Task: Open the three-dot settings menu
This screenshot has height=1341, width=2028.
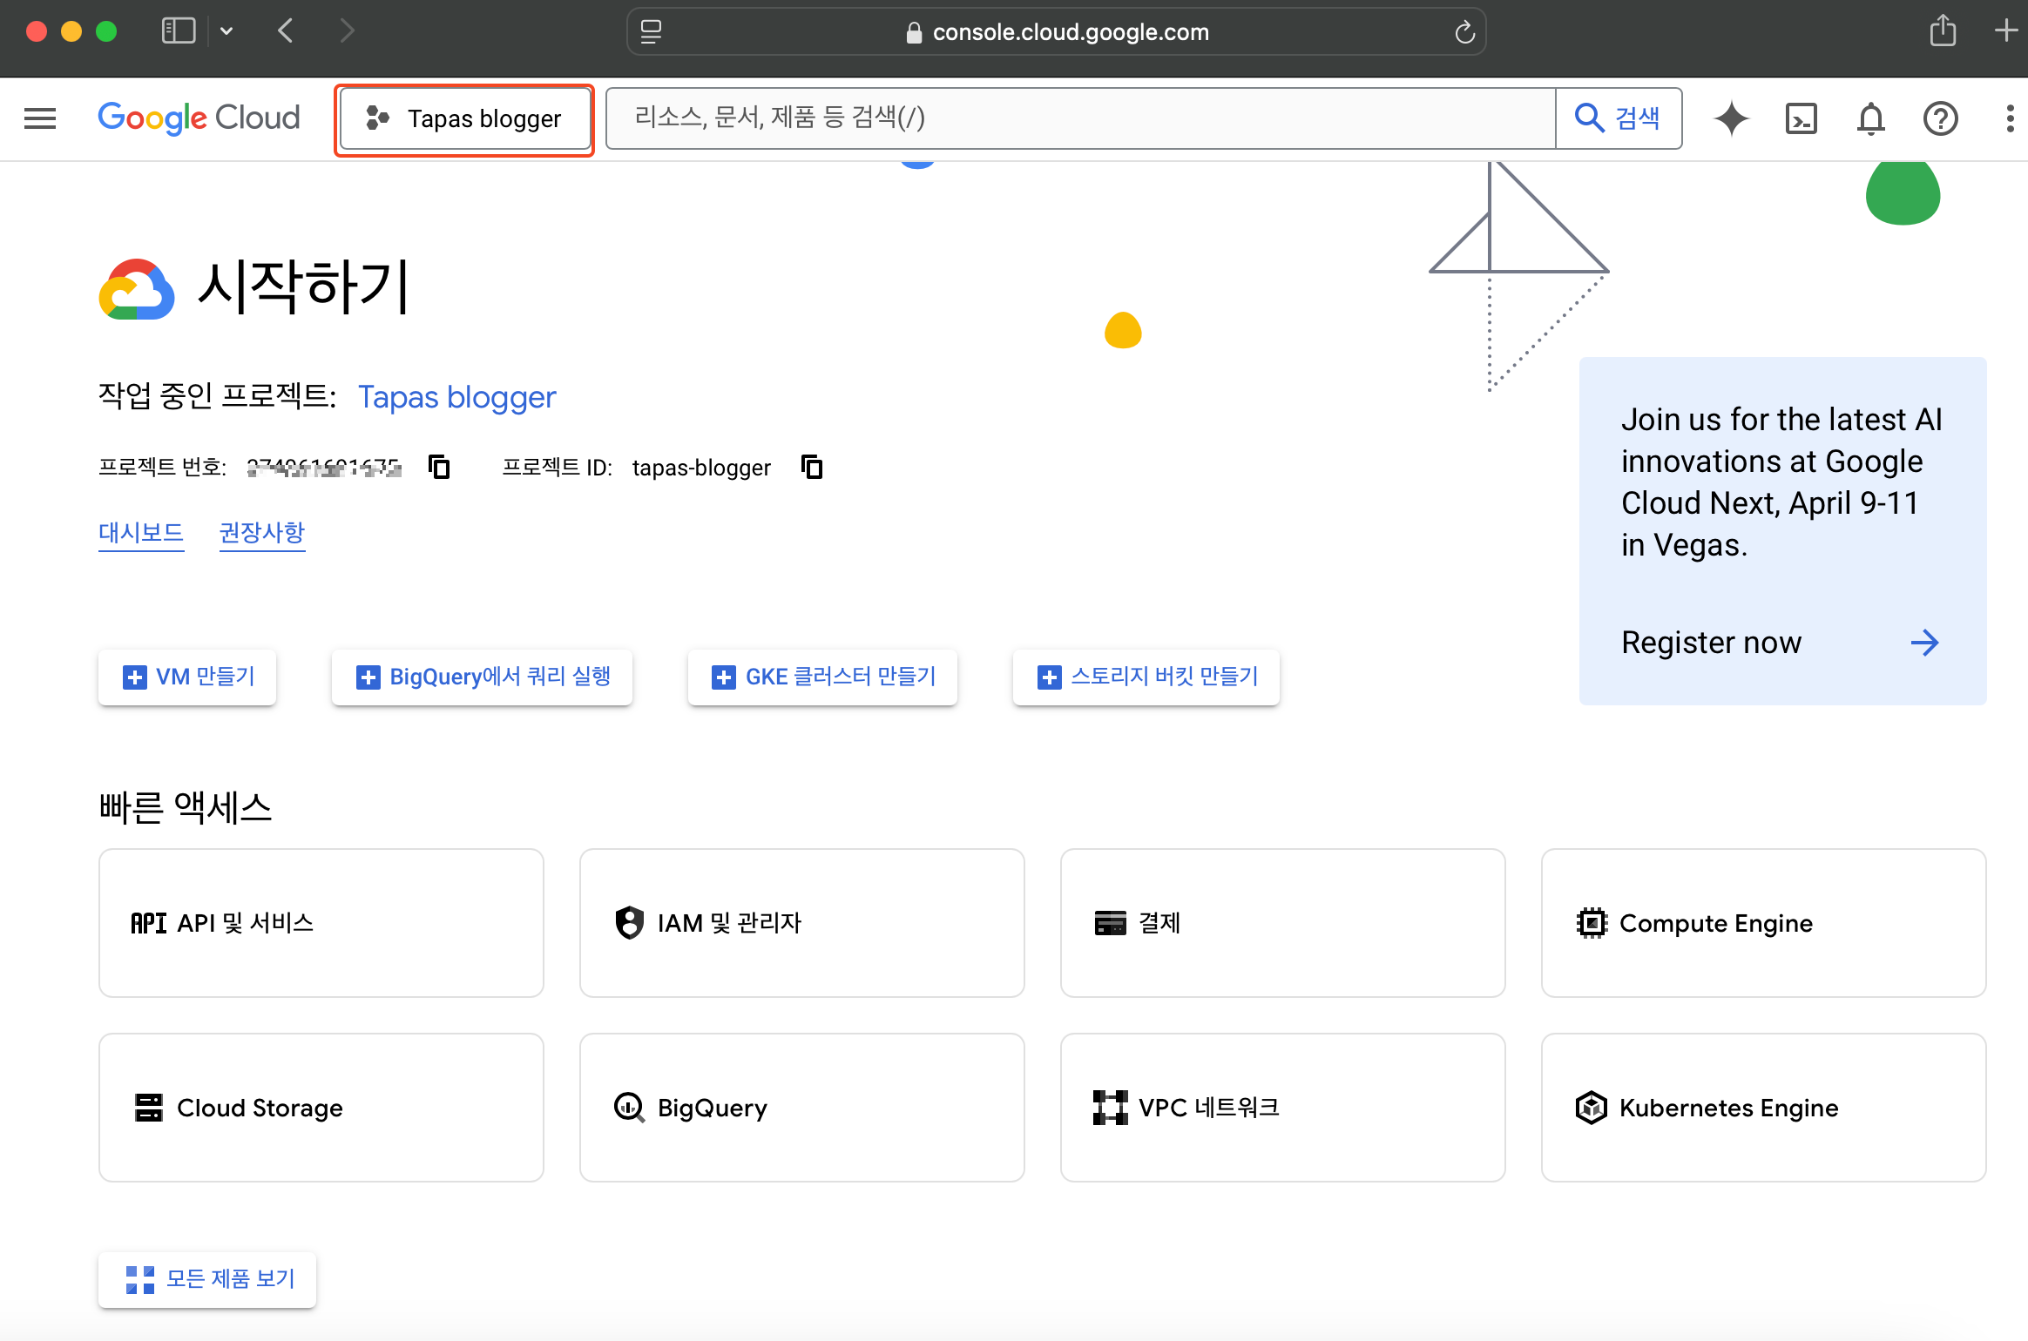Action: click(2010, 118)
